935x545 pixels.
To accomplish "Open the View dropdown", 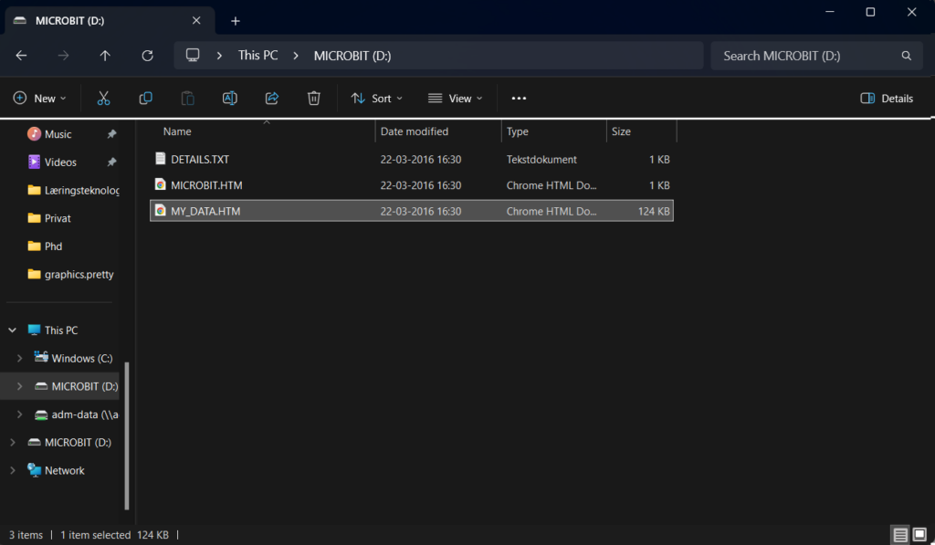I will coord(455,99).
